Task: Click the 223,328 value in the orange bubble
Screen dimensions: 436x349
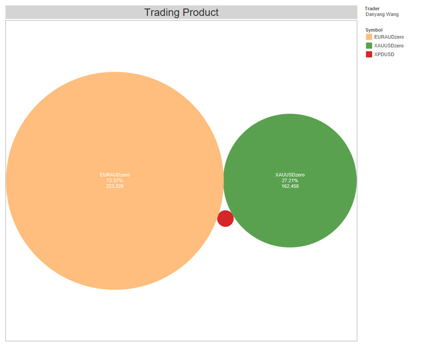Action: (x=114, y=186)
